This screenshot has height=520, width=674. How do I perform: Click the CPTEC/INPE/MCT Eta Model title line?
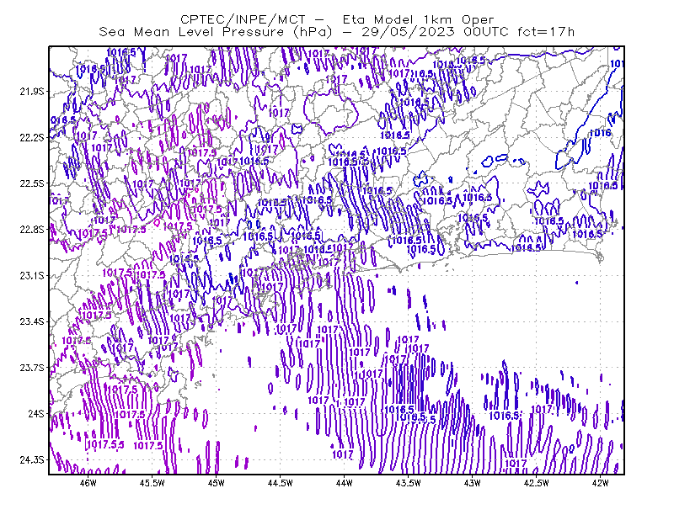point(337,19)
